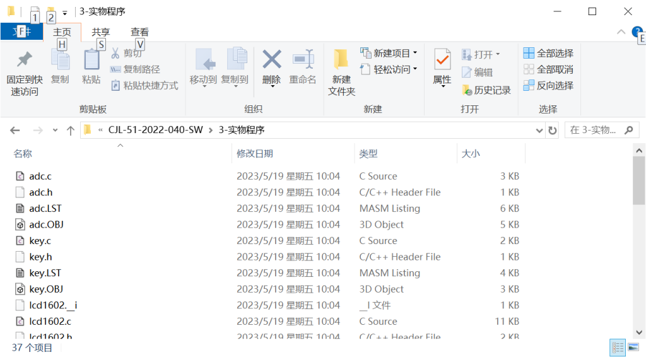The image size is (646, 357).
Task: Open the 共享 ribbon tab
Action: pyautogui.click(x=100, y=32)
